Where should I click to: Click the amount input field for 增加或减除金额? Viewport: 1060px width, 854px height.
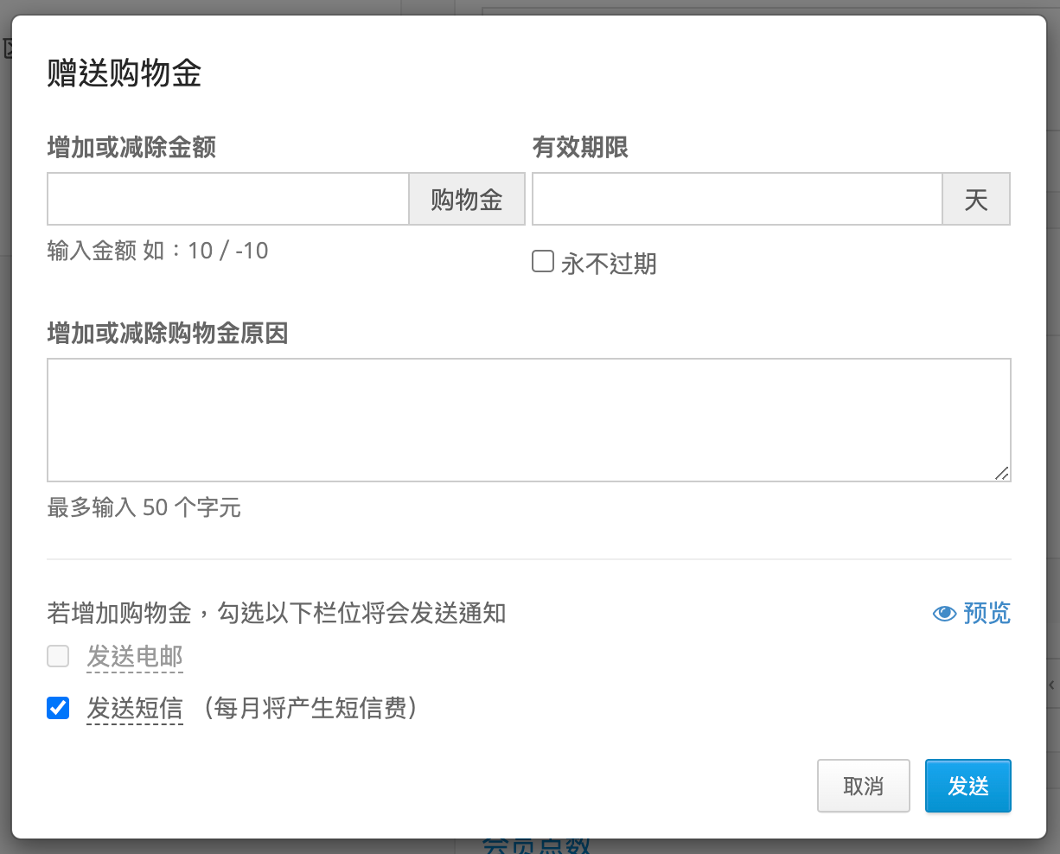tap(227, 199)
